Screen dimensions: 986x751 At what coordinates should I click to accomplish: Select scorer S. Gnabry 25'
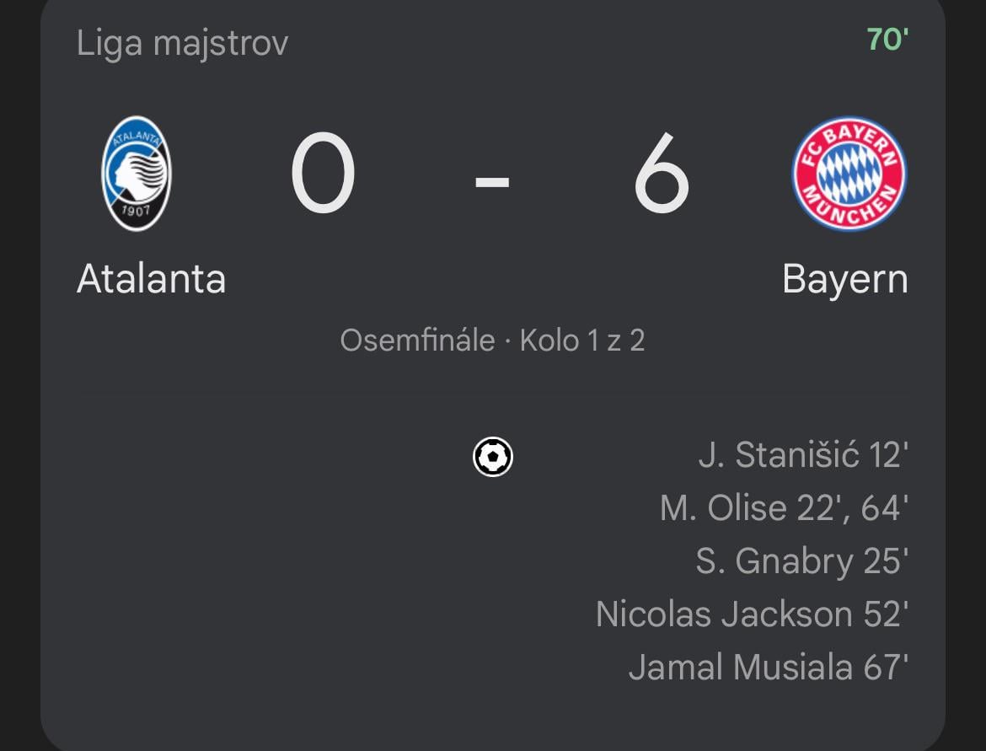click(x=801, y=561)
